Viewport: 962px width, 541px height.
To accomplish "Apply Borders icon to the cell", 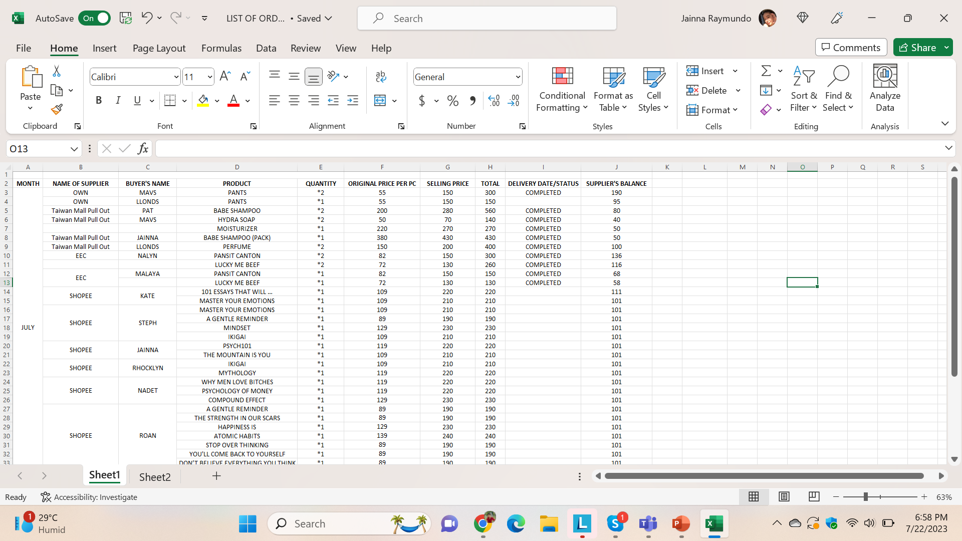I will coord(170,101).
